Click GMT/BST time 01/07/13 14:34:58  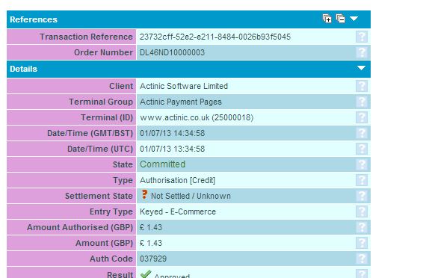tap(172, 133)
